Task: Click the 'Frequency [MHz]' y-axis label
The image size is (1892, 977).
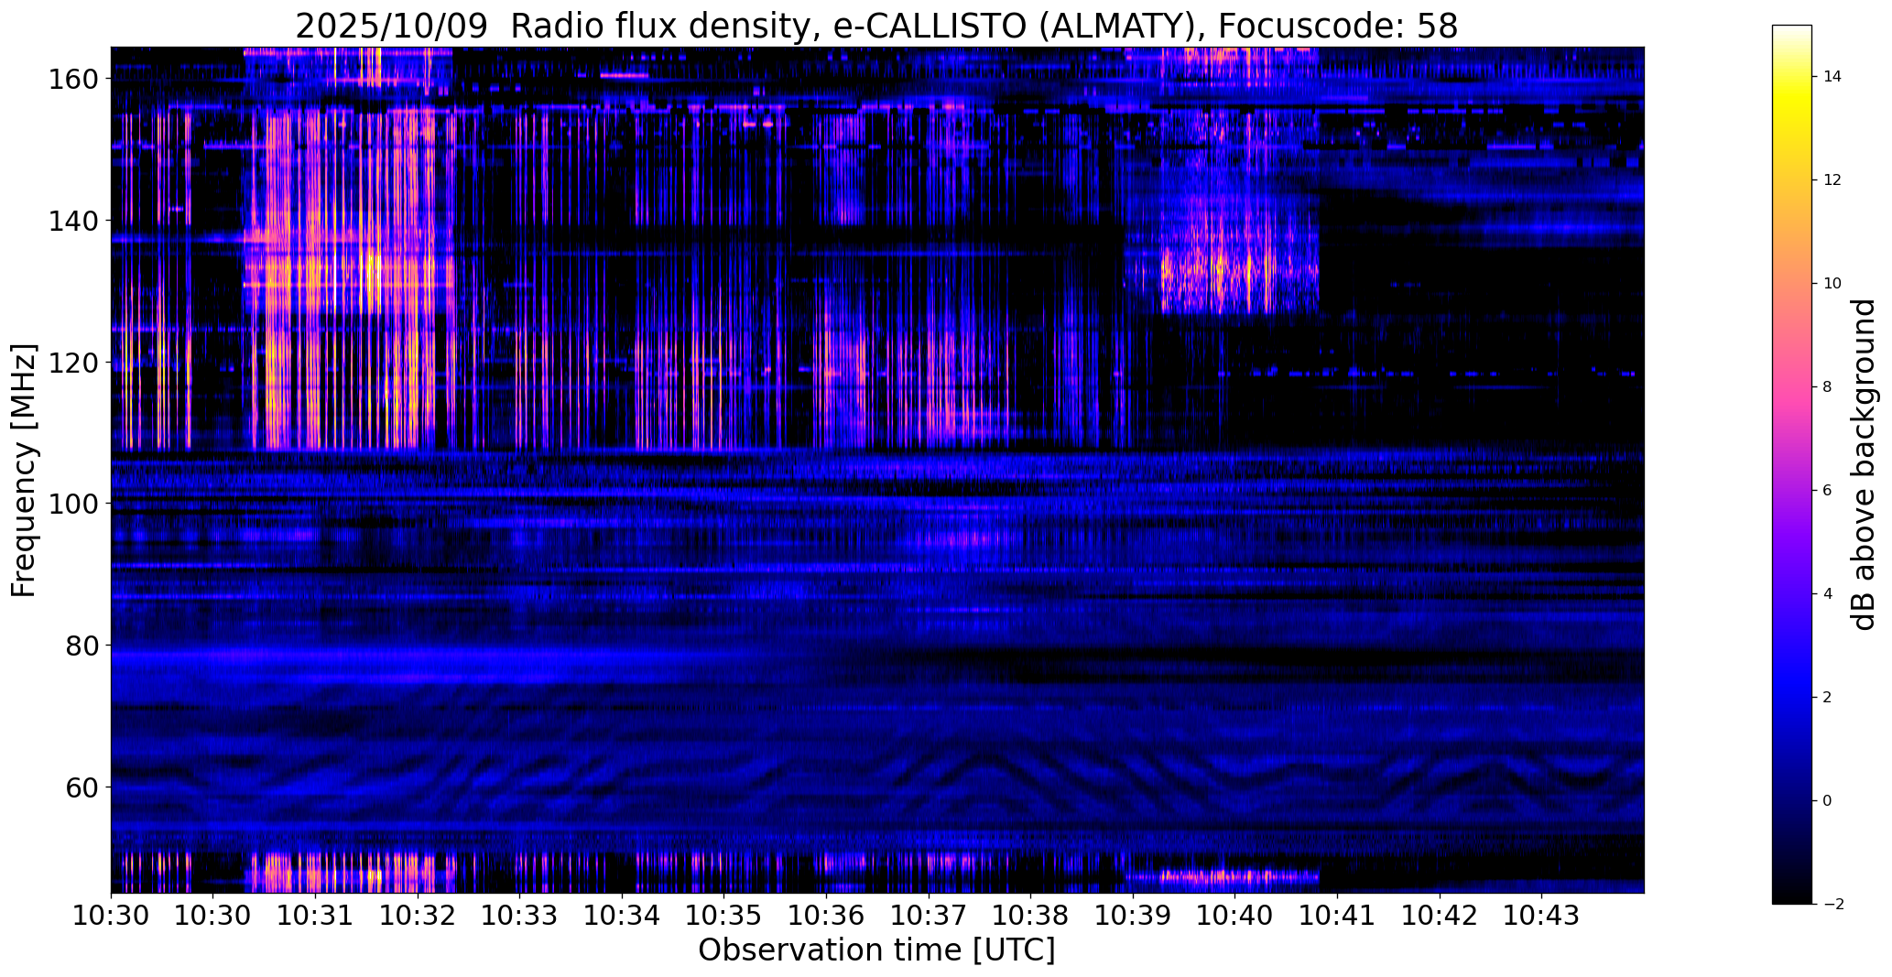Action: [x=24, y=470]
